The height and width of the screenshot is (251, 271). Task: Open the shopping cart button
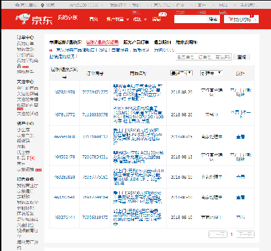tap(241, 19)
